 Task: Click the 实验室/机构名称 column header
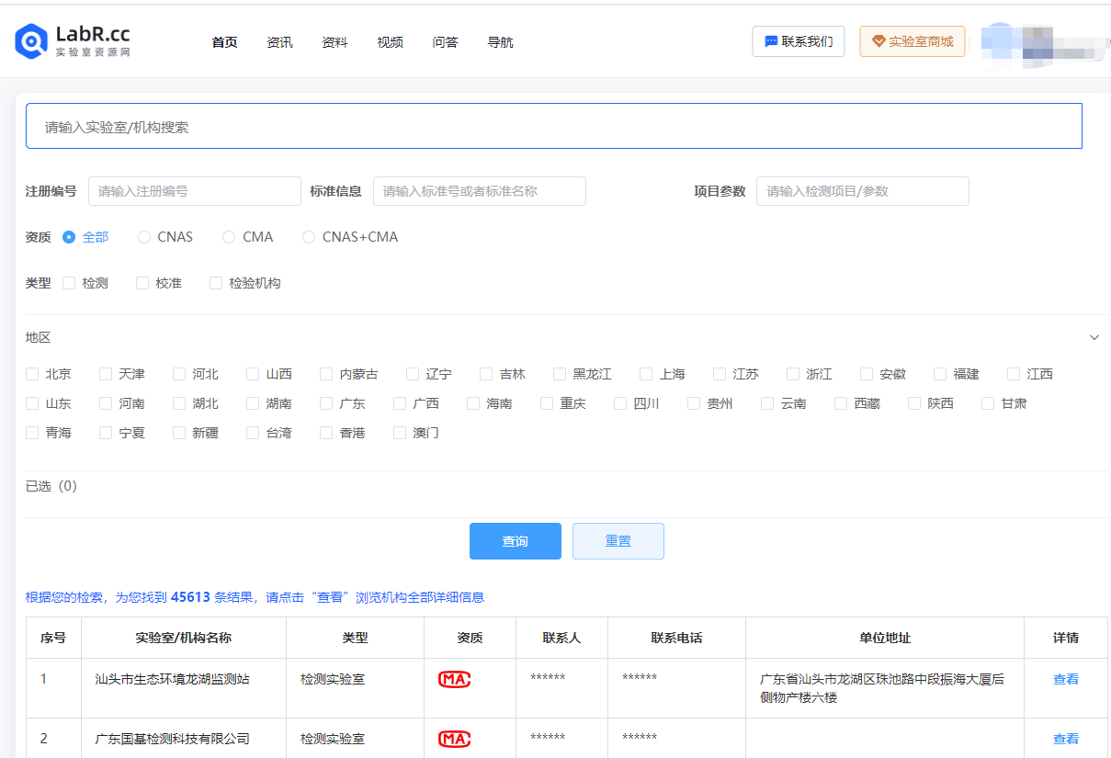183,638
